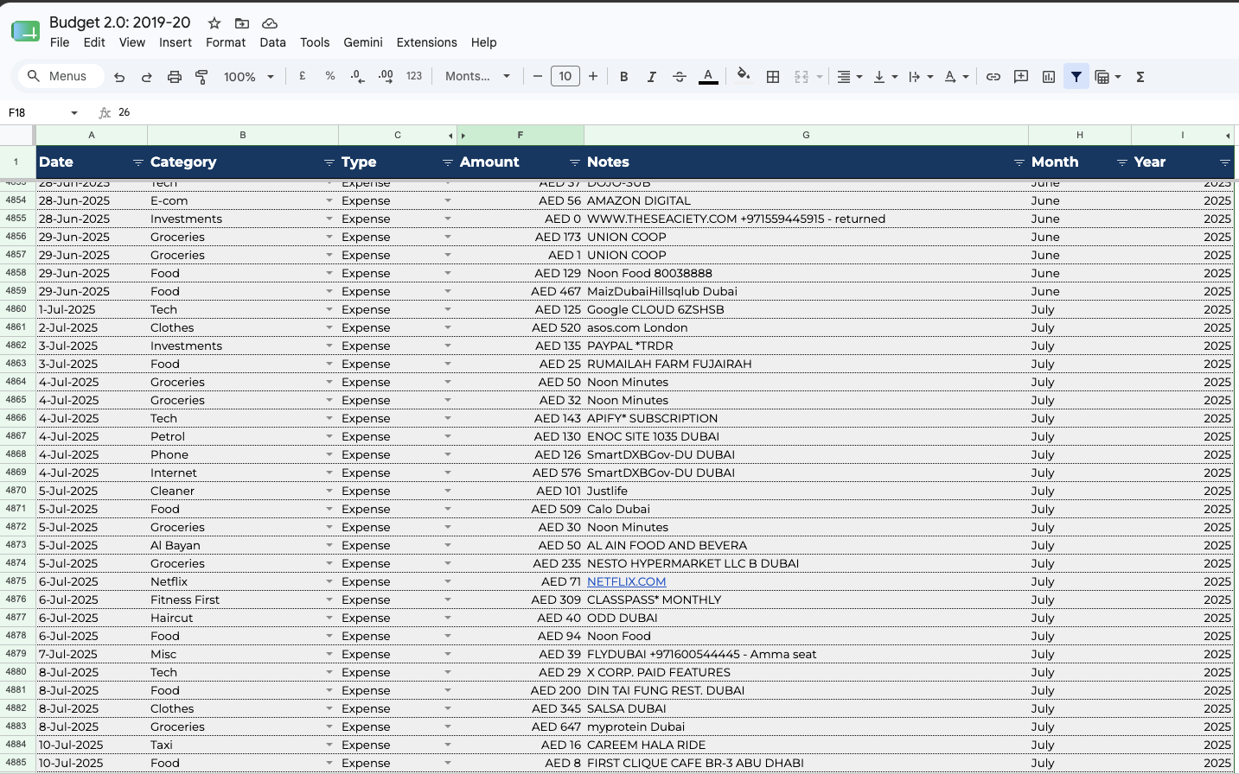1239x774 pixels.
Task: Open the fill color picker
Action: pos(744,76)
